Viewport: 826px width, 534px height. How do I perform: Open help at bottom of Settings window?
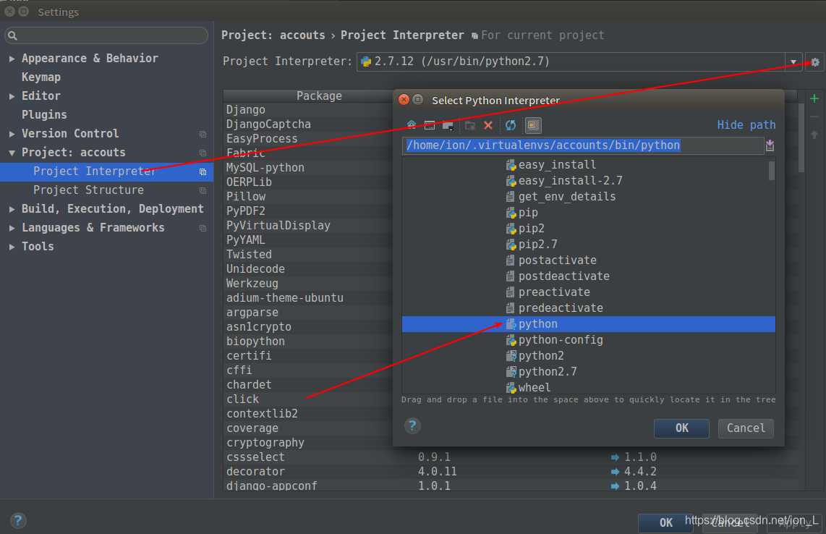(x=18, y=521)
